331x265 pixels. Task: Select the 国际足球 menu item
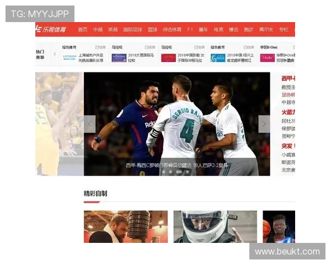pos(132,29)
